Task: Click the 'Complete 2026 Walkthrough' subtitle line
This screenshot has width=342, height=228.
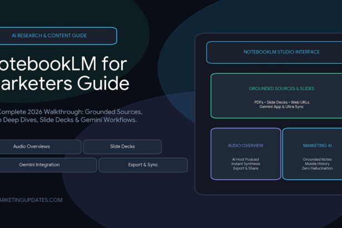Action: pos(71,112)
